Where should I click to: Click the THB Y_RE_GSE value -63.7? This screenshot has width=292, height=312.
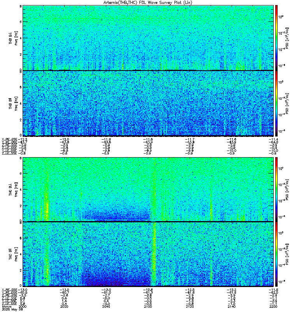click(22, 142)
